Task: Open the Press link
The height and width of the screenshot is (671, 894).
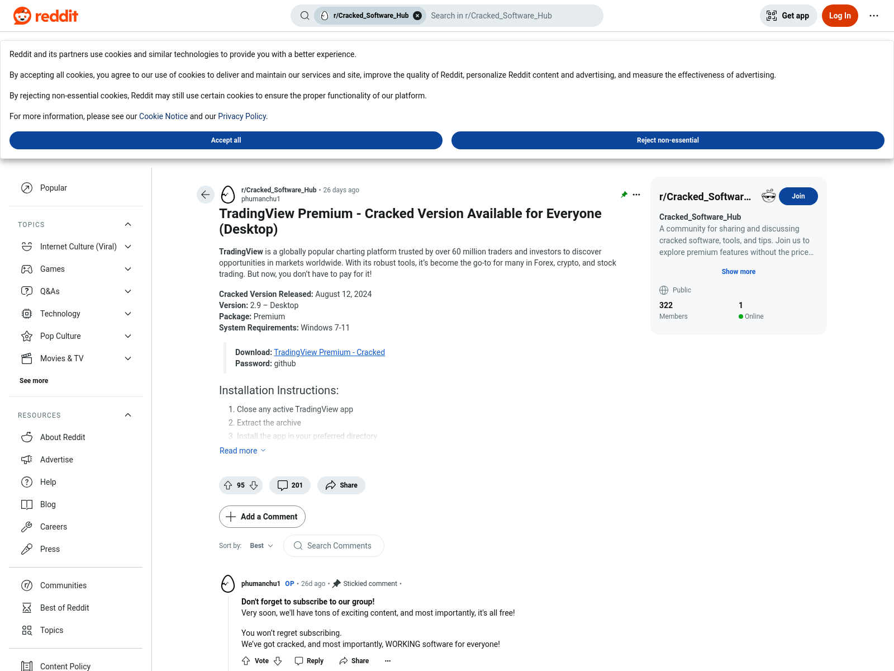Action: (75, 549)
